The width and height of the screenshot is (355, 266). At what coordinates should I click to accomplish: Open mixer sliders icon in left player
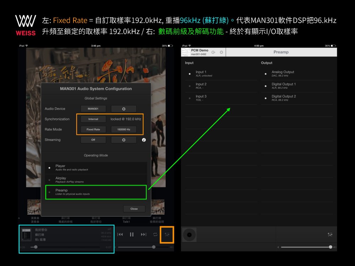167,234
